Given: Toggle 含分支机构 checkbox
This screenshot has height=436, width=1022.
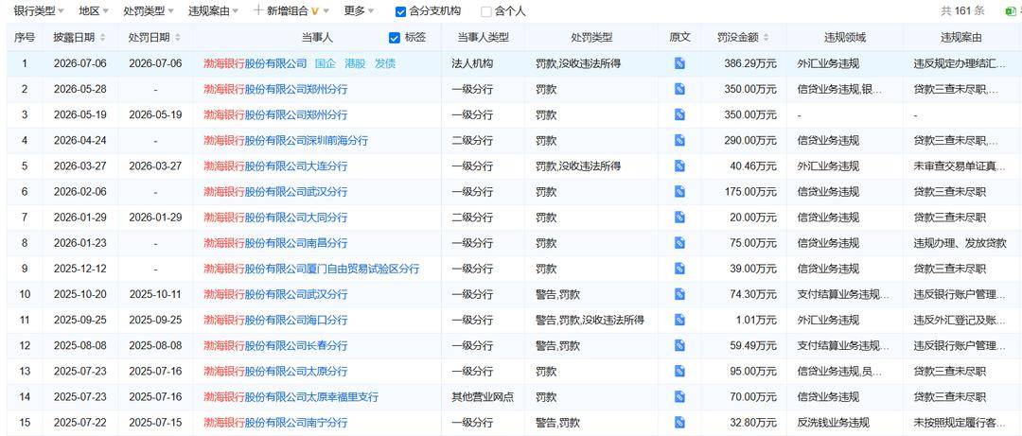Looking at the screenshot, I should click(401, 11).
